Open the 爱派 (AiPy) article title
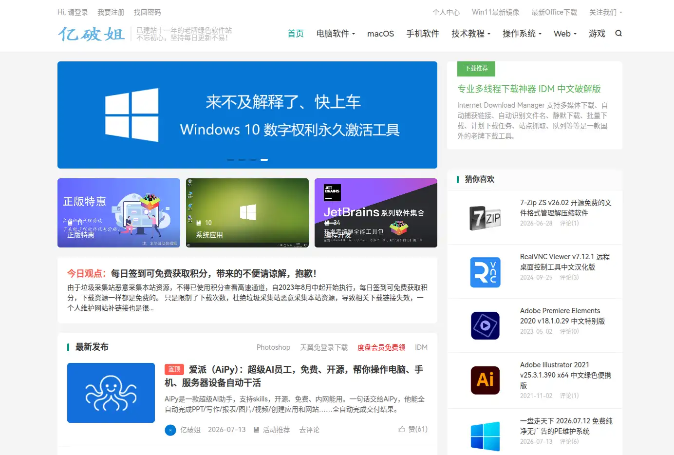This screenshot has width=674, height=455. [x=294, y=376]
